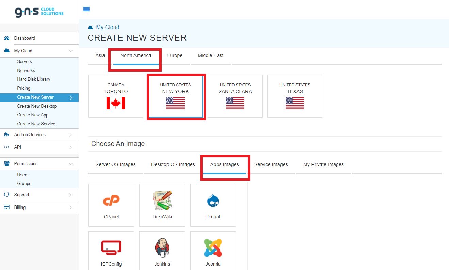Expand the Add-on Services chevron

[71, 135]
